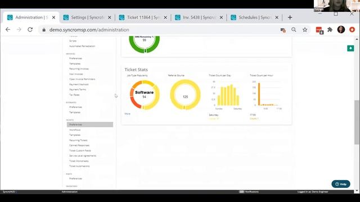Open Templates under Invoices section
Viewport: 360px width, 202px height.
tap(75, 63)
